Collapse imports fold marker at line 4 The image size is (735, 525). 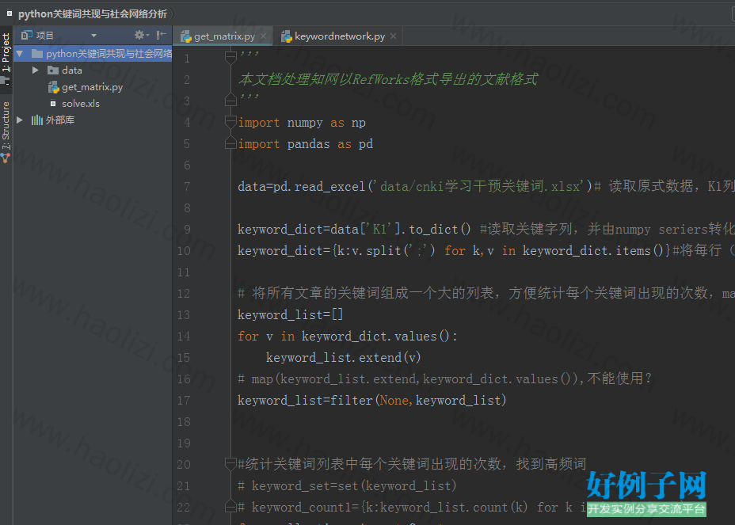tap(230, 122)
